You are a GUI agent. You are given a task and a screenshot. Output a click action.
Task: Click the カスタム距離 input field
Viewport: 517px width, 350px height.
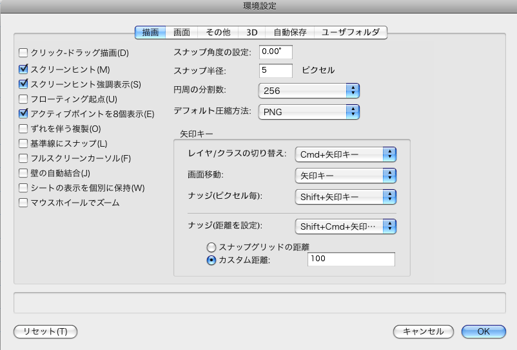351,259
